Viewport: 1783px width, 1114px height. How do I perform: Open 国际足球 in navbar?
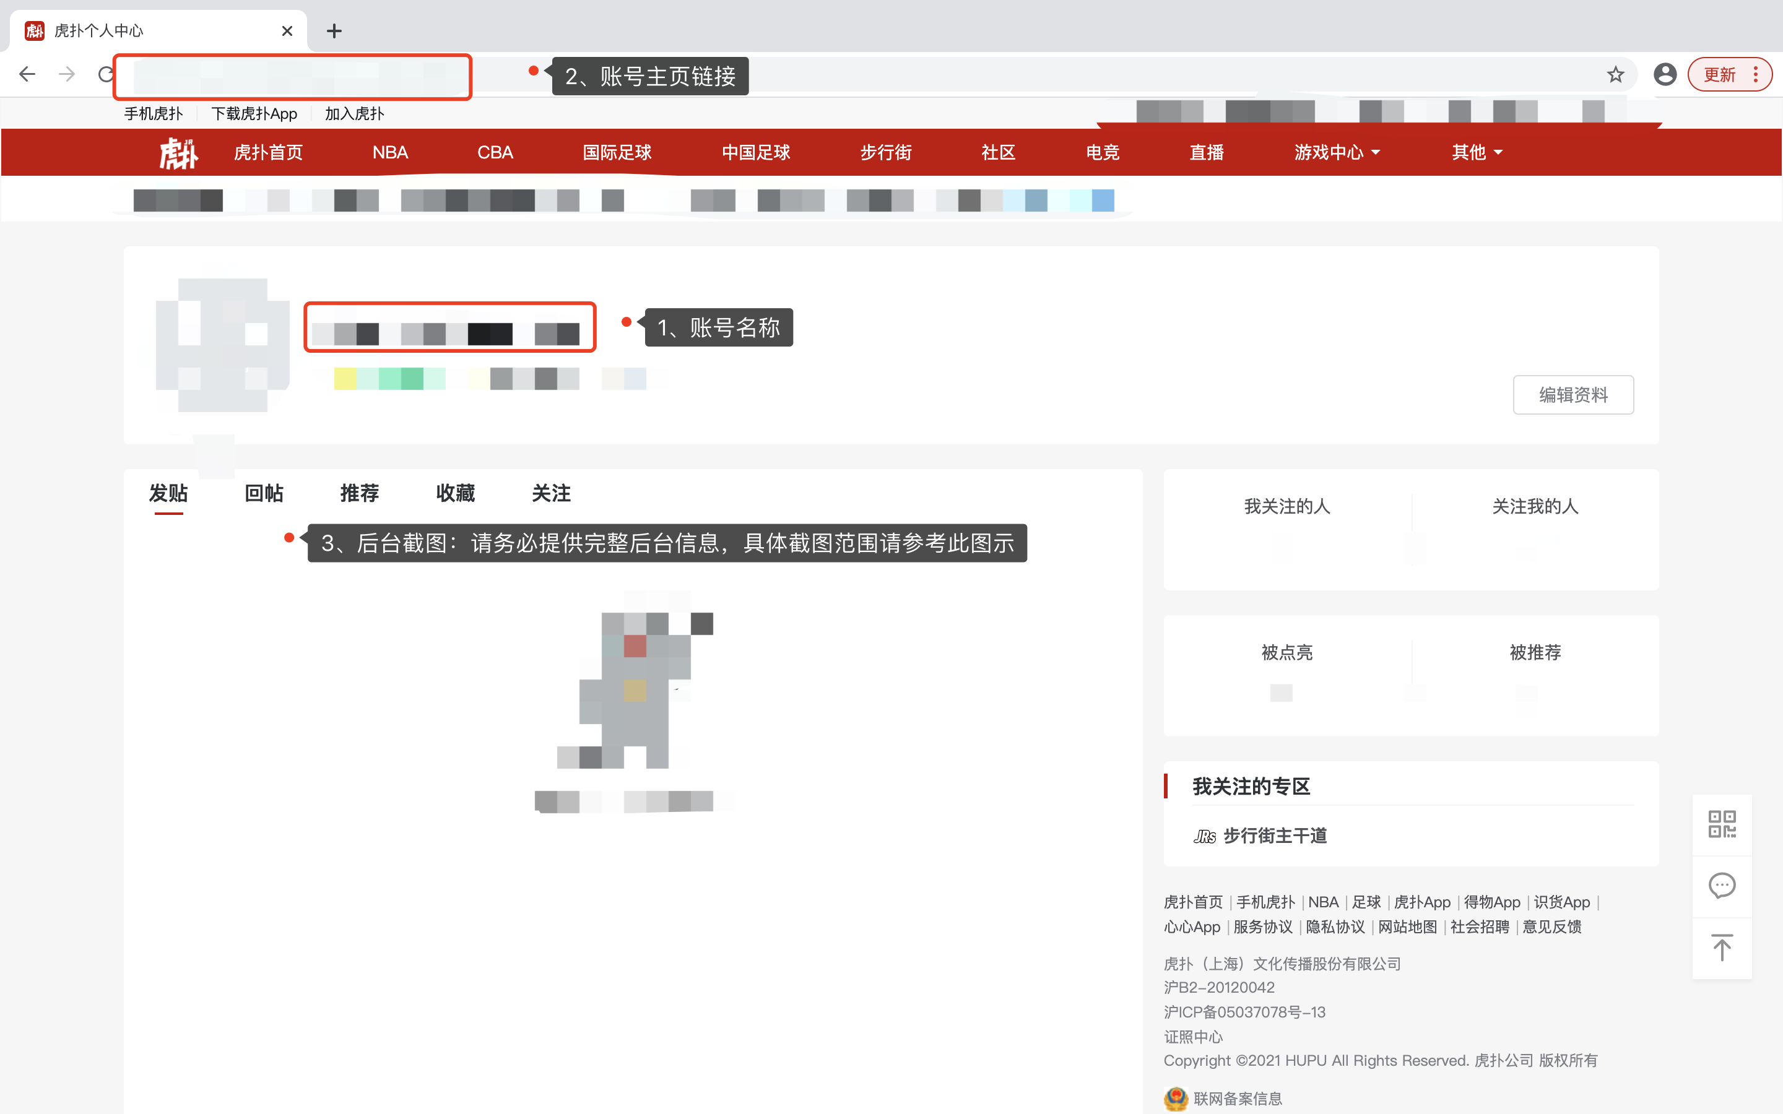[x=617, y=152]
